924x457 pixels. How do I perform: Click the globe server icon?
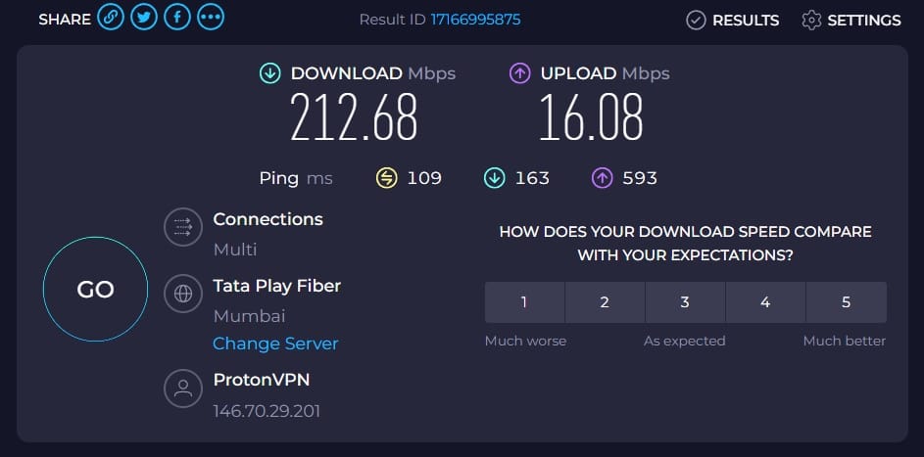[182, 294]
